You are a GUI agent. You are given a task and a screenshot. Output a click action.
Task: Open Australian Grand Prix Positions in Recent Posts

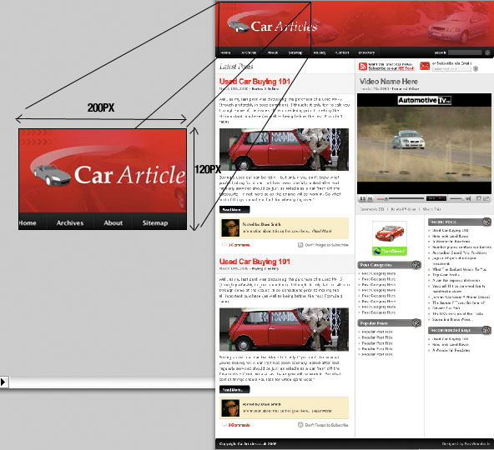[x=459, y=252]
